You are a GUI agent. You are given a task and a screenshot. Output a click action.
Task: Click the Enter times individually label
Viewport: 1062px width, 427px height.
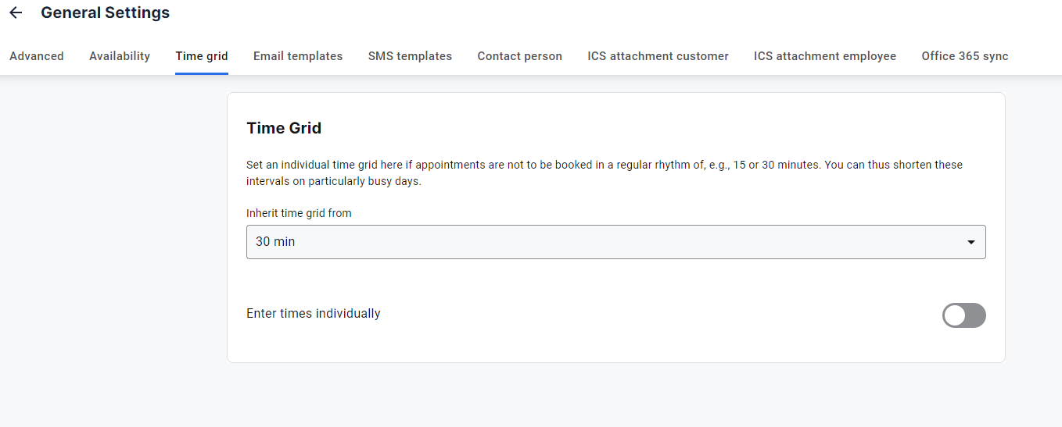click(314, 313)
